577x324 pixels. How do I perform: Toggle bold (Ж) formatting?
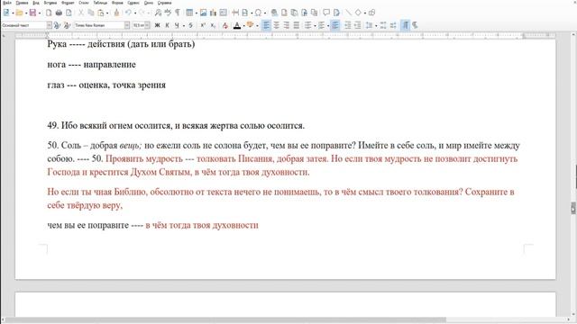coord(157,25)
